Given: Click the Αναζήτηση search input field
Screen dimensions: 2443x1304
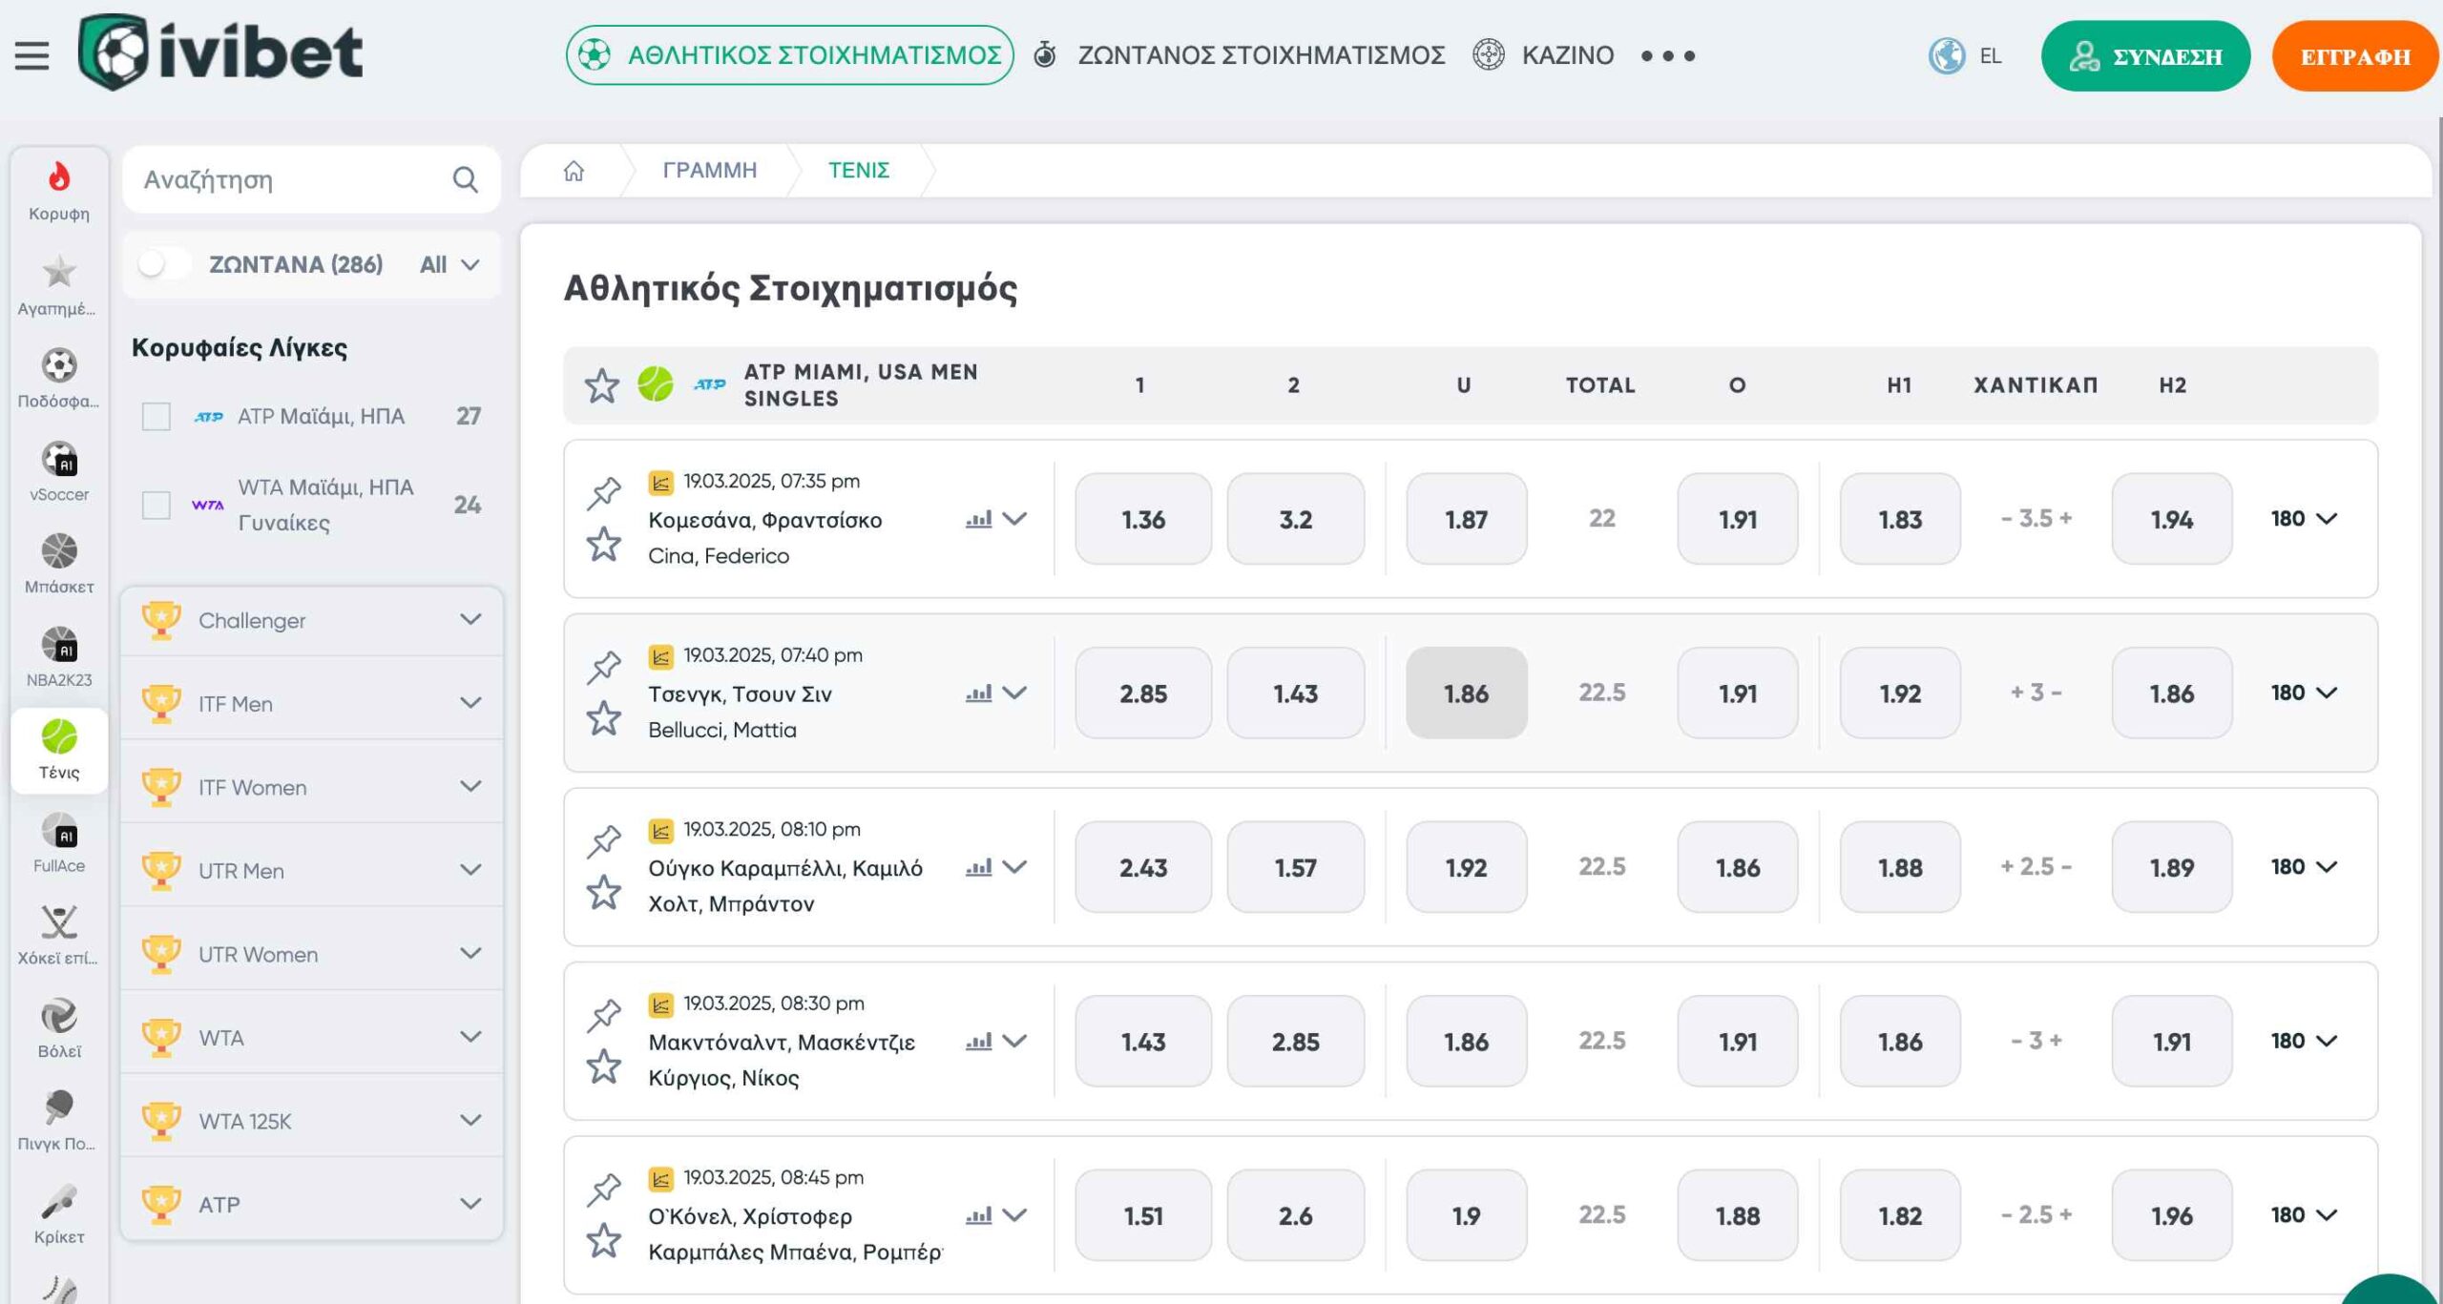Looking at the screenshot, I should point(286,179).
